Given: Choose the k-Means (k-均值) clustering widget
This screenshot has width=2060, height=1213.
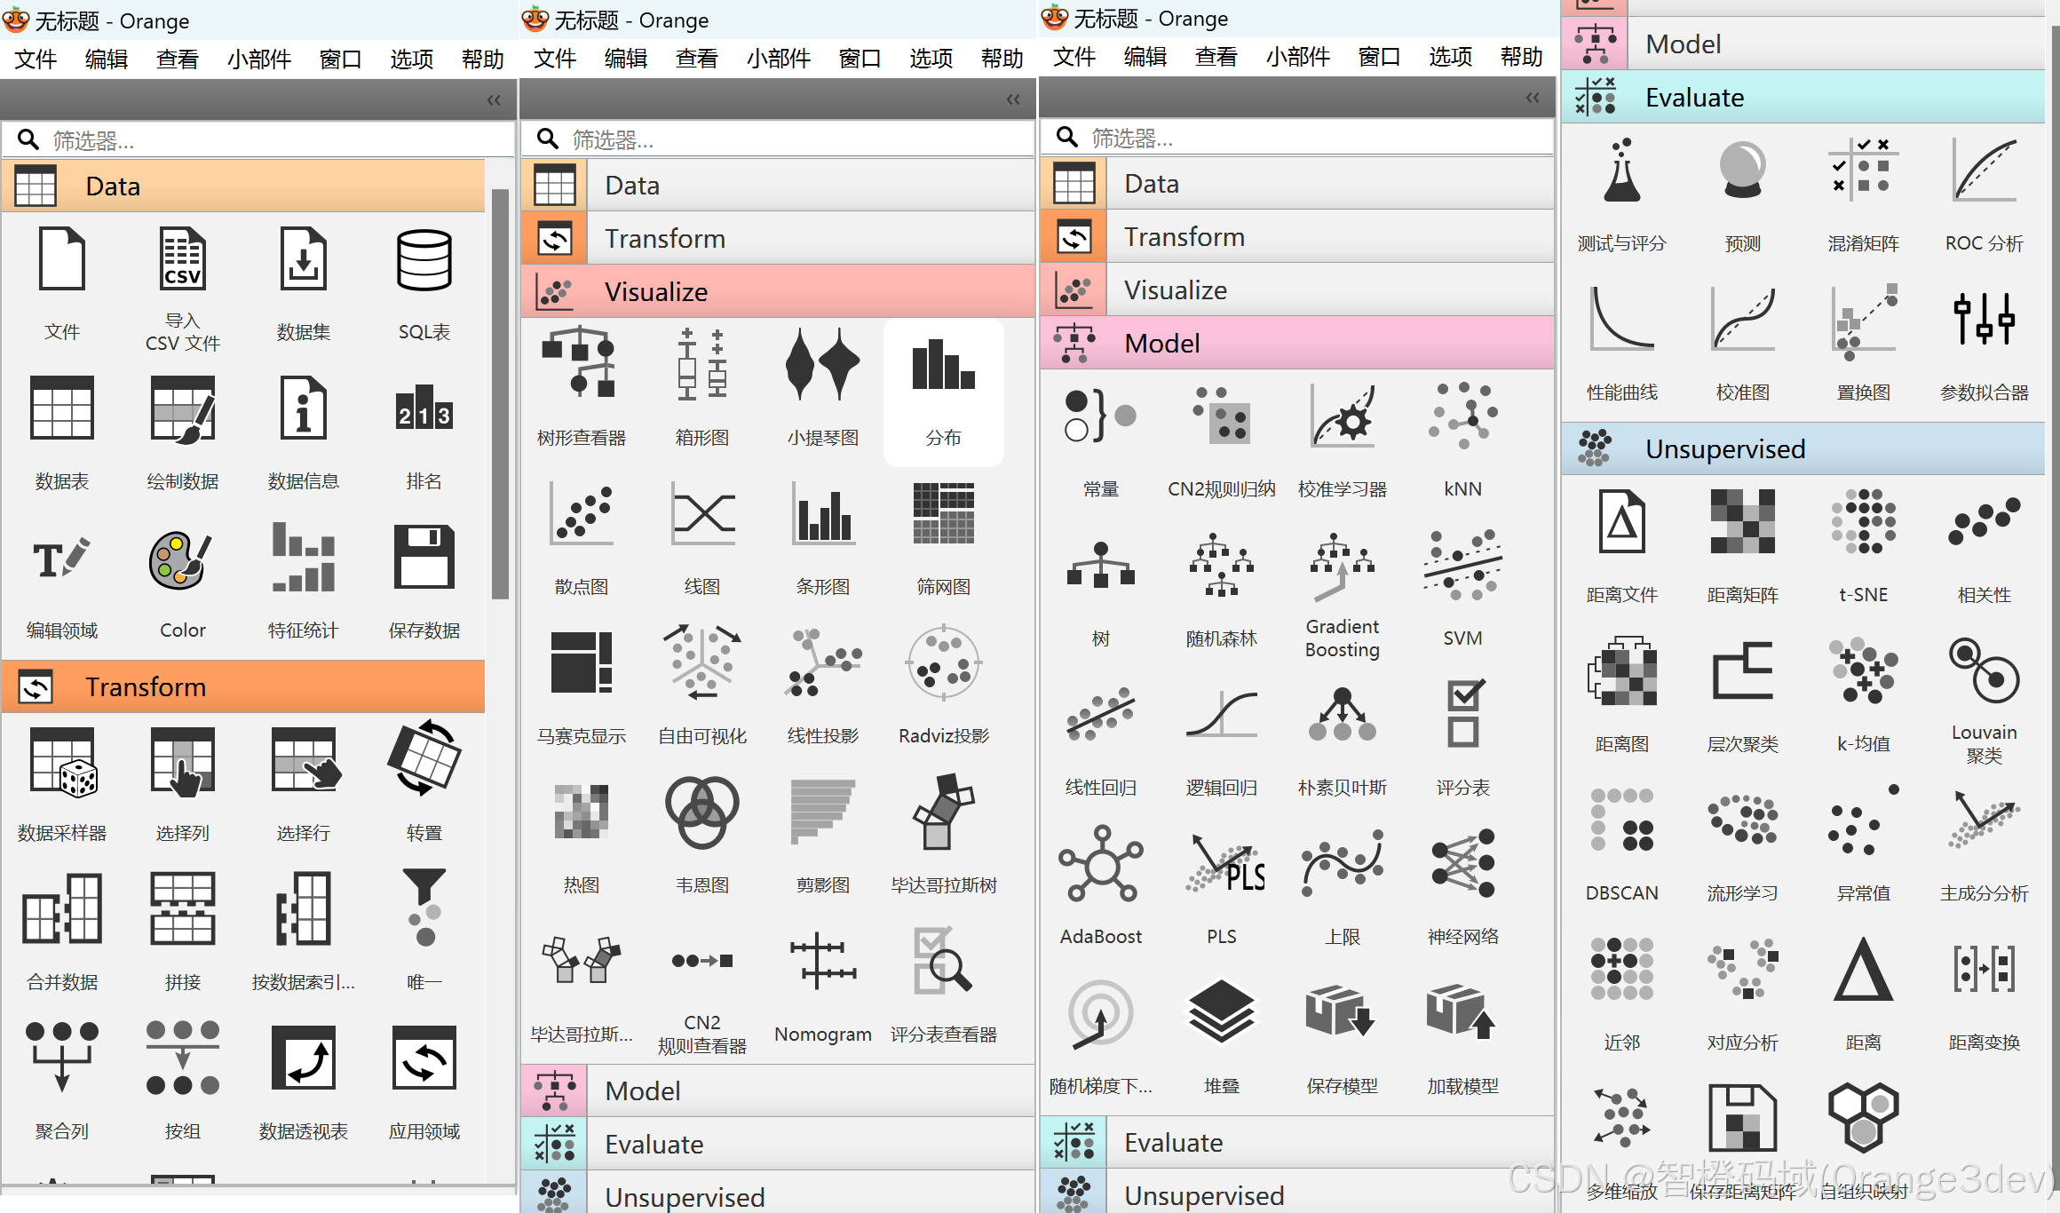Looking at the screenshot, I should click(x=1863, y=672).
